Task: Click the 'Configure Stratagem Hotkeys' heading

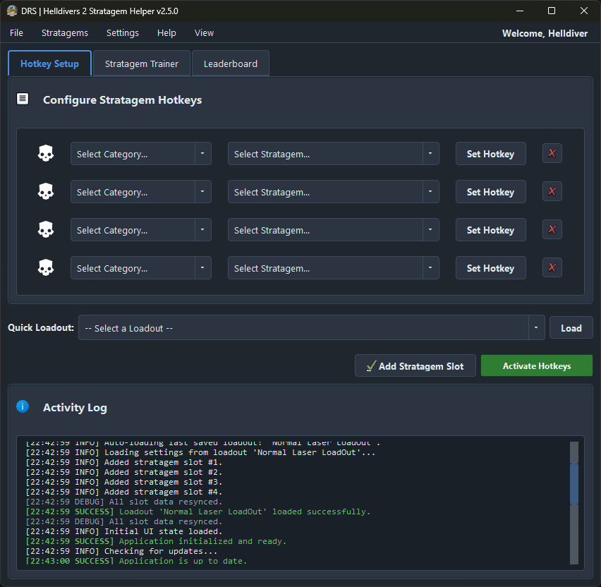Action: click(x=122, y=99)
